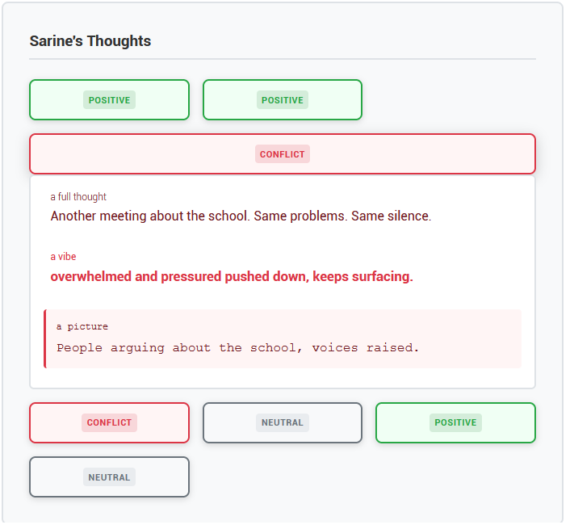Click the red CONFLICT badge on the expanded card

[283, 154]
